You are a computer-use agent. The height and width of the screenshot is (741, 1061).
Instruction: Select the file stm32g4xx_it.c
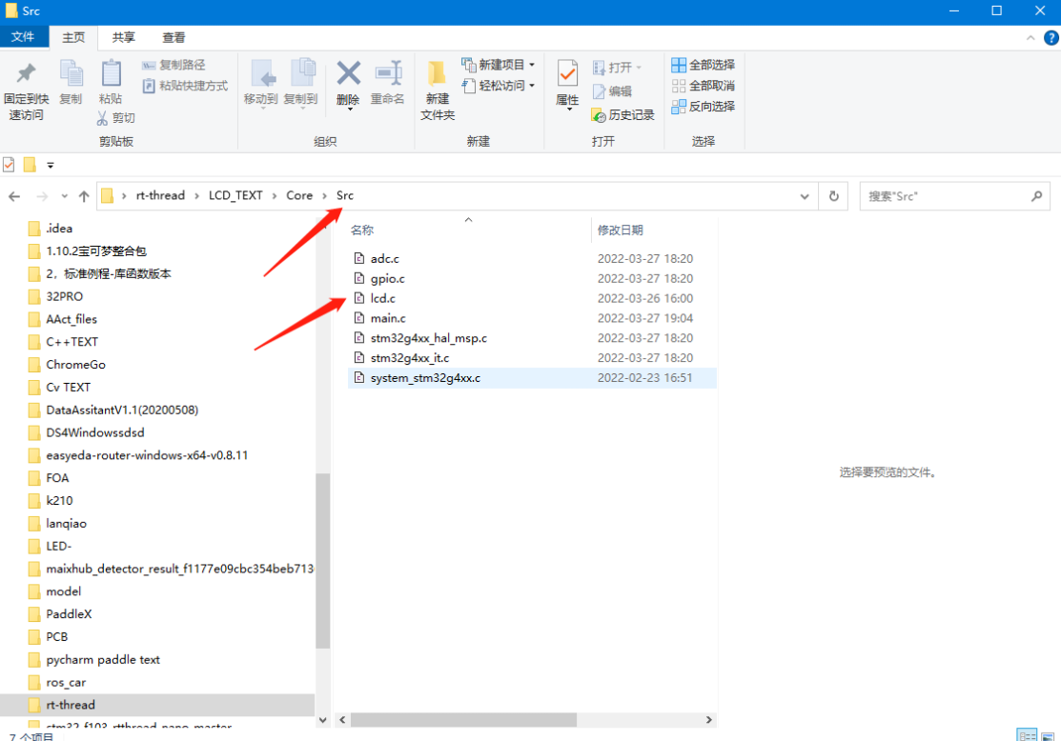click(532, 358)
